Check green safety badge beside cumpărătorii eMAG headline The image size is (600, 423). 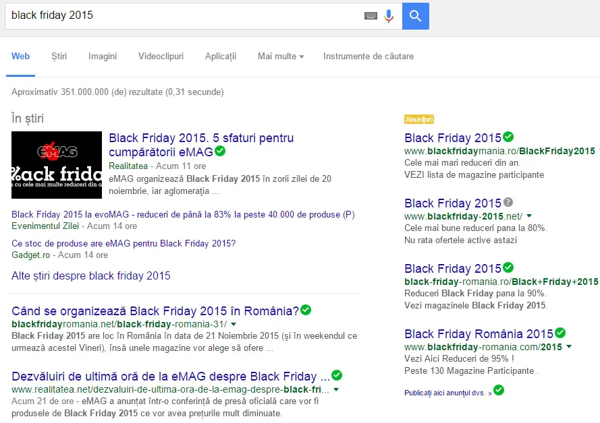click(220, 151)
